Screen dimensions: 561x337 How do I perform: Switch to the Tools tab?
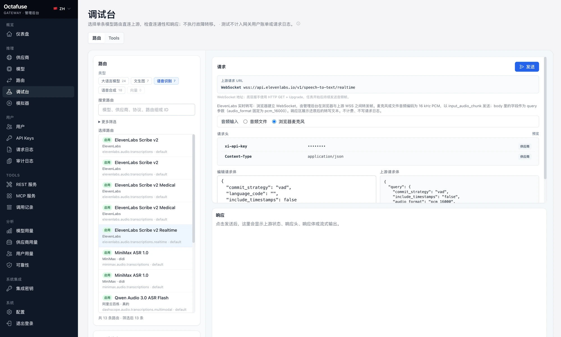(x=114, y=38)
